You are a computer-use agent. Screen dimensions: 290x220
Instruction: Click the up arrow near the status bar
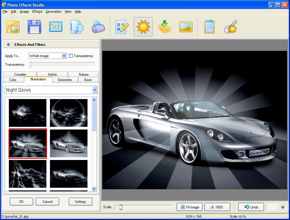pyautogui.click(x=283, y=207)
